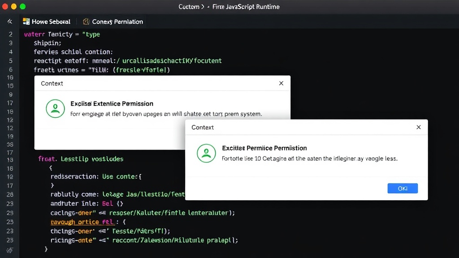The image size is (459, 258).
Task: Click line starting "ricings-ante"
Action: [144, 240]
